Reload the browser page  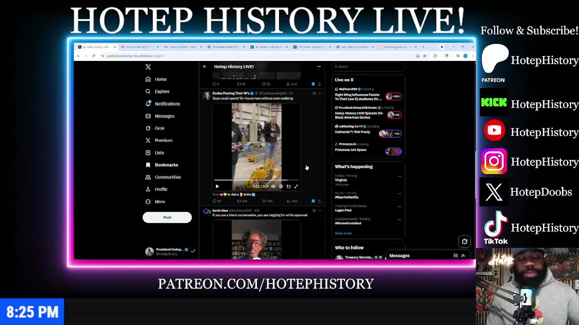pyautogui.click(x=94, y=56)
